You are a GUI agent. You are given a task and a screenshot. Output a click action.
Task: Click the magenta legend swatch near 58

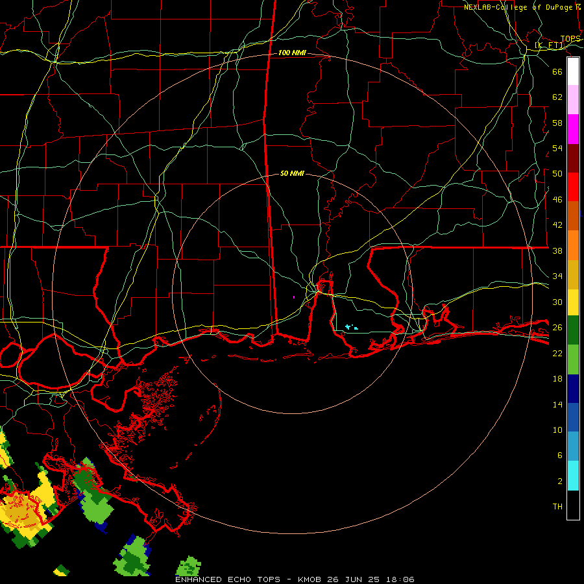[x=573, y=129]
